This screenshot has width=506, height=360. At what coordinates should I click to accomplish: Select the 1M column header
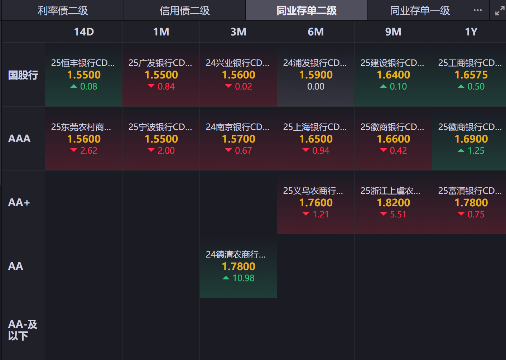(x=161, y=32)
